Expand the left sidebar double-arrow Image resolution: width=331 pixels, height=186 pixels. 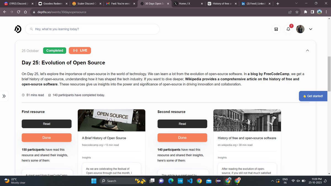4,96
